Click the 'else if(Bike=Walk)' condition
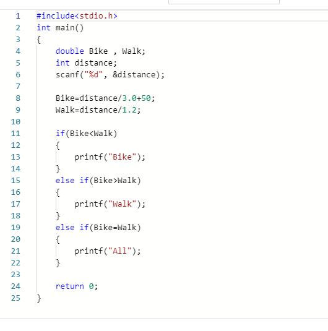 click(98, 228)
